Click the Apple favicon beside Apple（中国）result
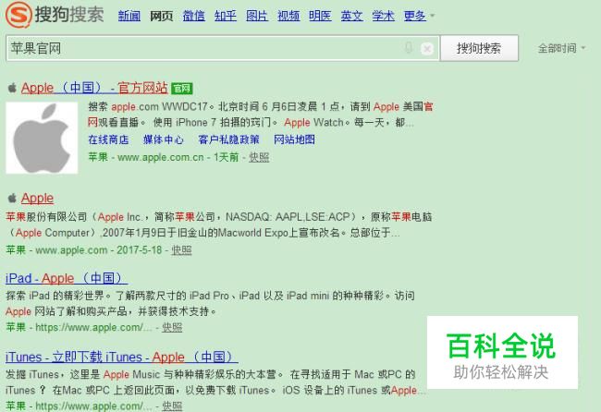 (12, 88)
